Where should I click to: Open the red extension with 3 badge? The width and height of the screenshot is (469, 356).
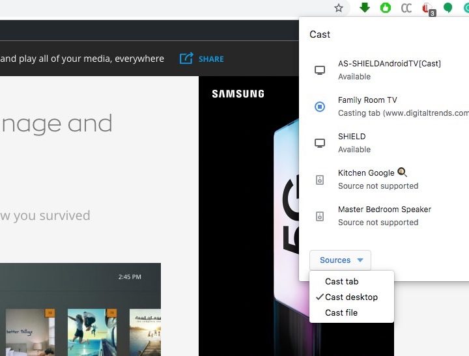429,9
